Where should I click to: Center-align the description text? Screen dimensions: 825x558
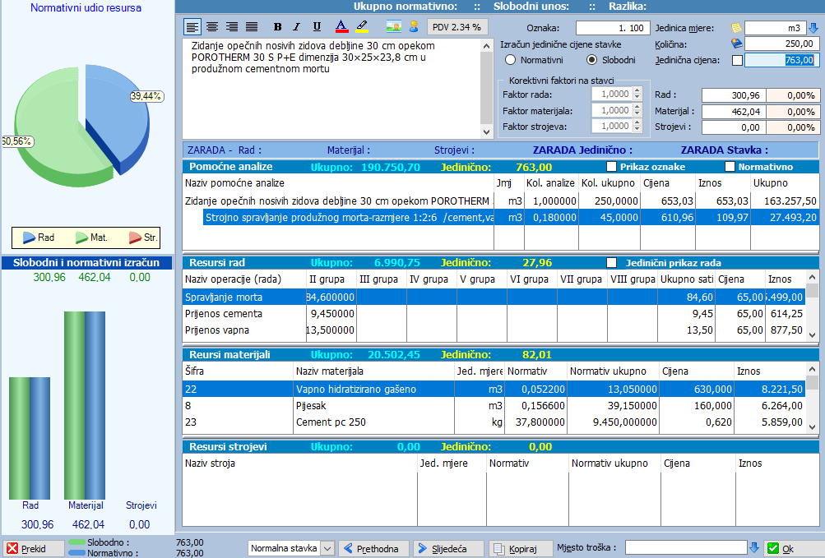click(211, 26)
